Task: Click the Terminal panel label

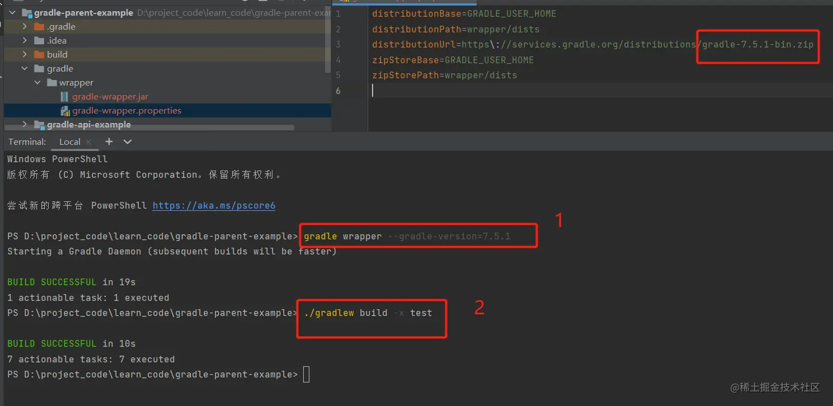Action: (x=27, y=141)
